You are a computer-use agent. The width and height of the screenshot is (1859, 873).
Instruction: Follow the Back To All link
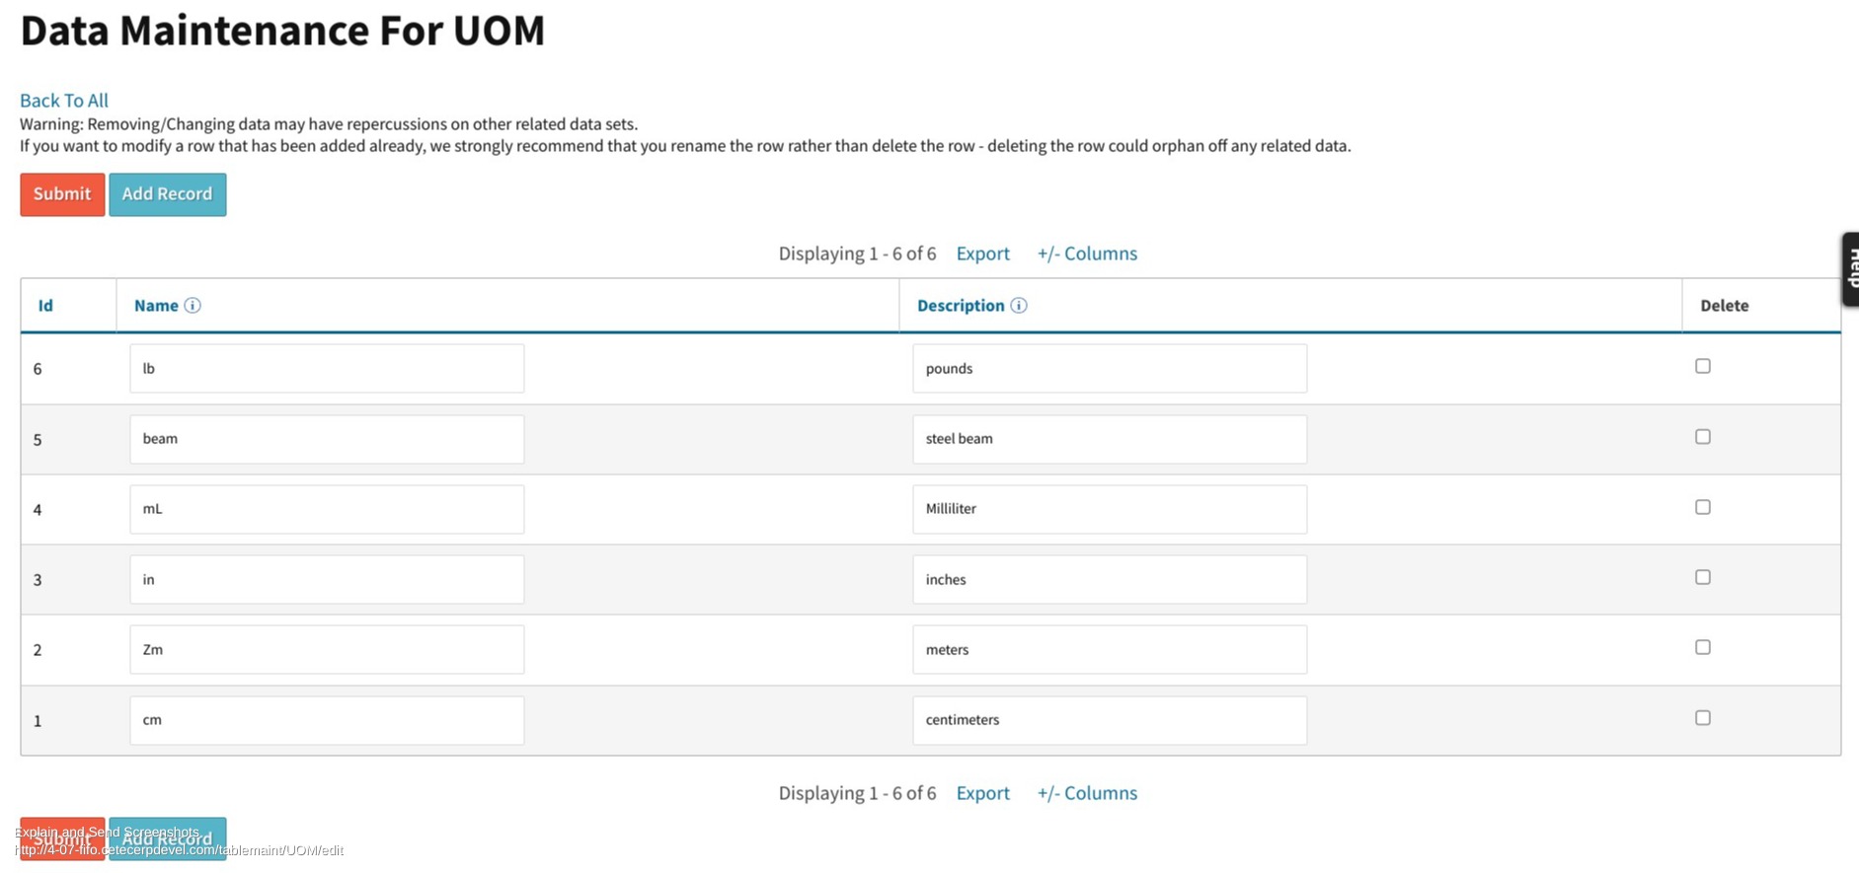[x=64, y=101]
